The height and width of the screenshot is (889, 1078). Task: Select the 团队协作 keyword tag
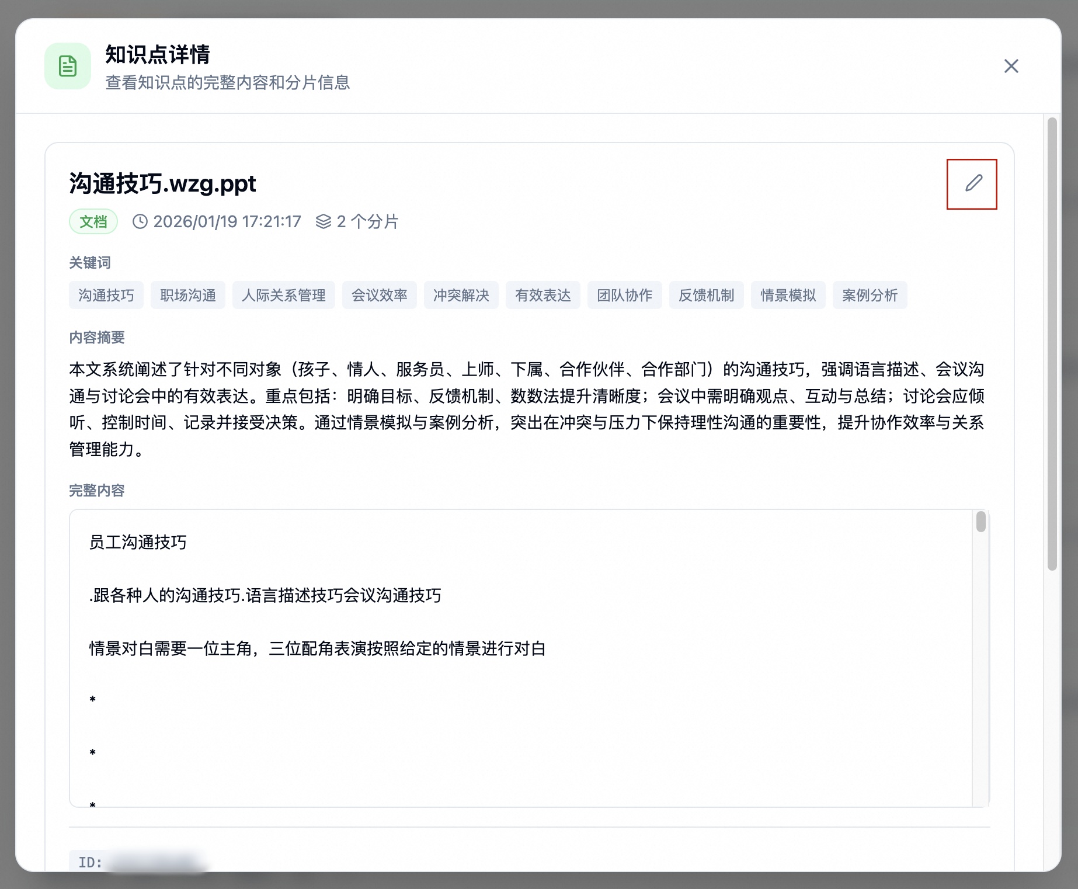coord(624,295)
